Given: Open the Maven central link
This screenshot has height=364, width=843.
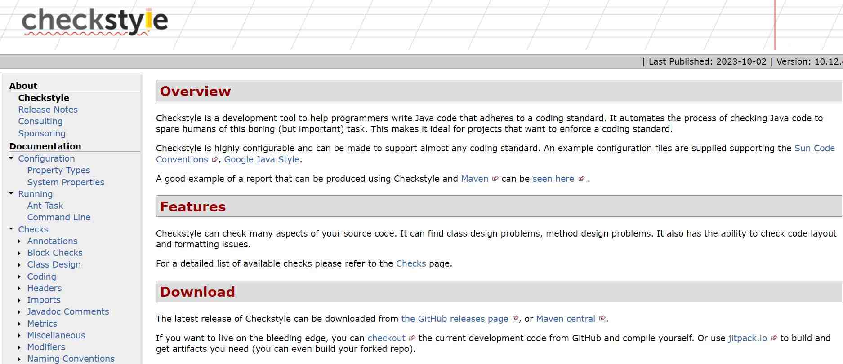Looking at the screenshot, I should (x=566, y=319).
